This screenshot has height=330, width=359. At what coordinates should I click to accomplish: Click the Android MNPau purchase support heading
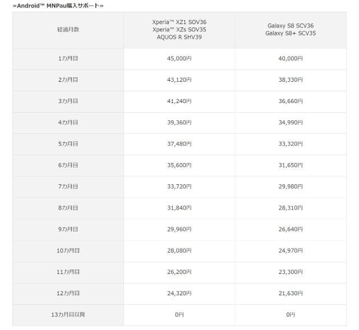[58, 6]
